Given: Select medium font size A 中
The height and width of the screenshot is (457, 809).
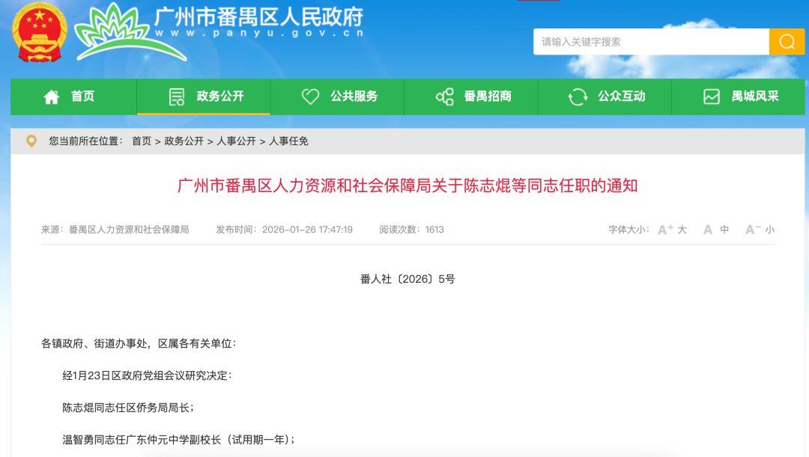Looking at the screenshot, I should (x=715, y=230).
